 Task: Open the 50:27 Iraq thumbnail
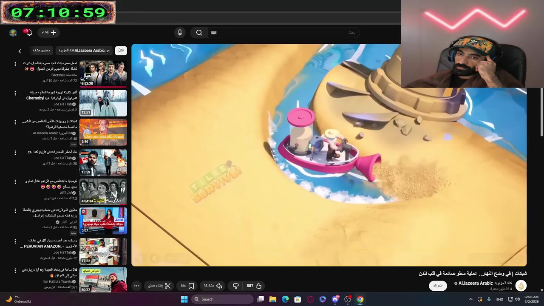click(x=103, y=280)
